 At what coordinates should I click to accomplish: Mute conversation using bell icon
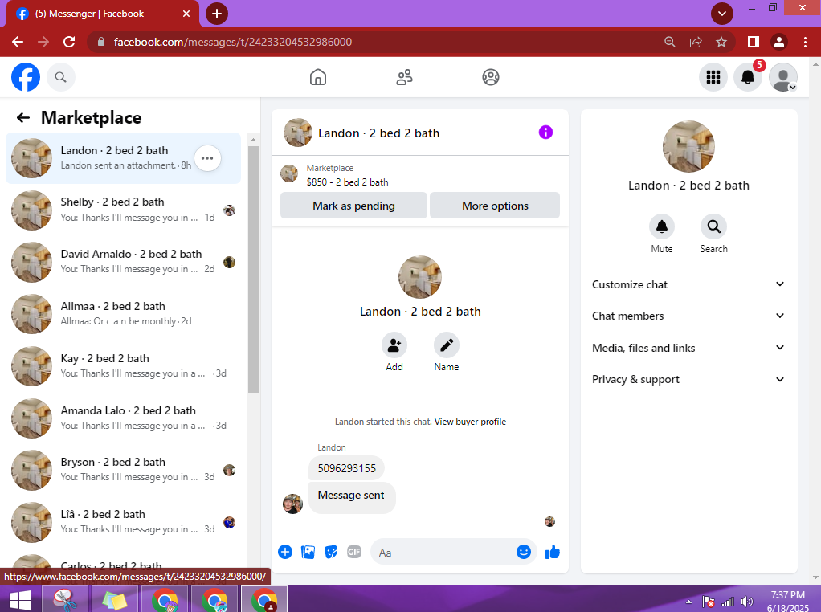pos(662,226)
